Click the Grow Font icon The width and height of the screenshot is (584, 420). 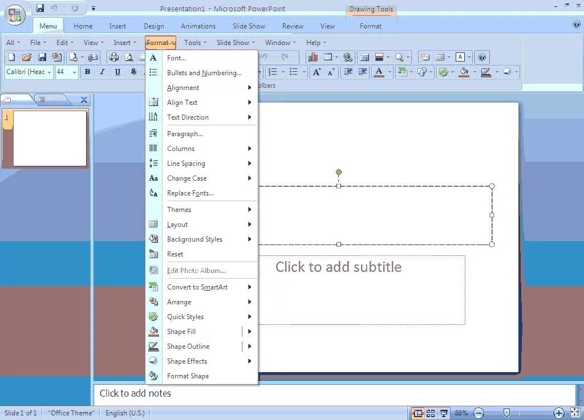pyautogui.click(x=317, y=72)
